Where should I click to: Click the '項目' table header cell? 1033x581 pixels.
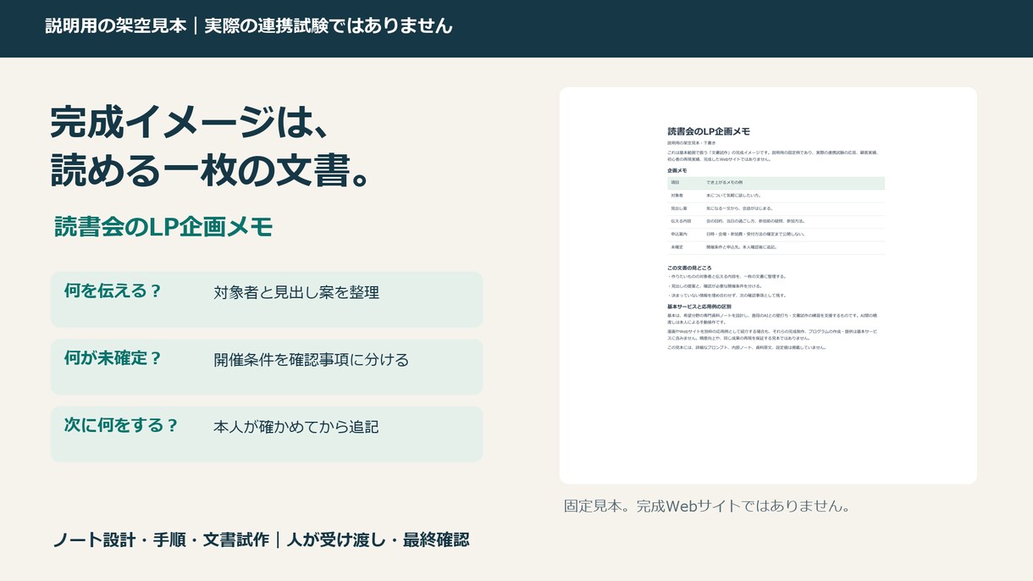(676, 183)
